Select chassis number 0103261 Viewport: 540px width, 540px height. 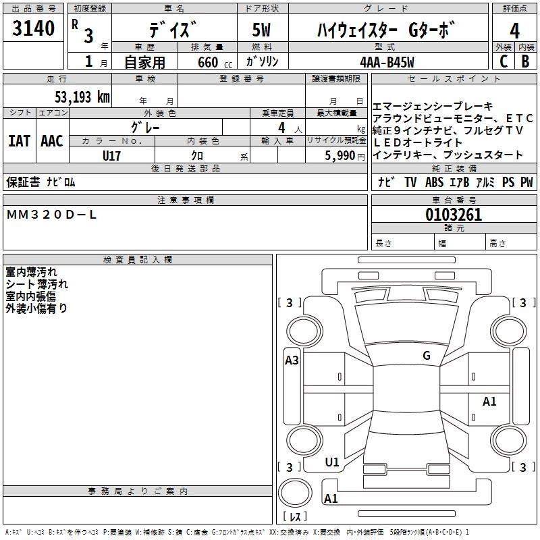pyautogui.click(x=454, y=215)
